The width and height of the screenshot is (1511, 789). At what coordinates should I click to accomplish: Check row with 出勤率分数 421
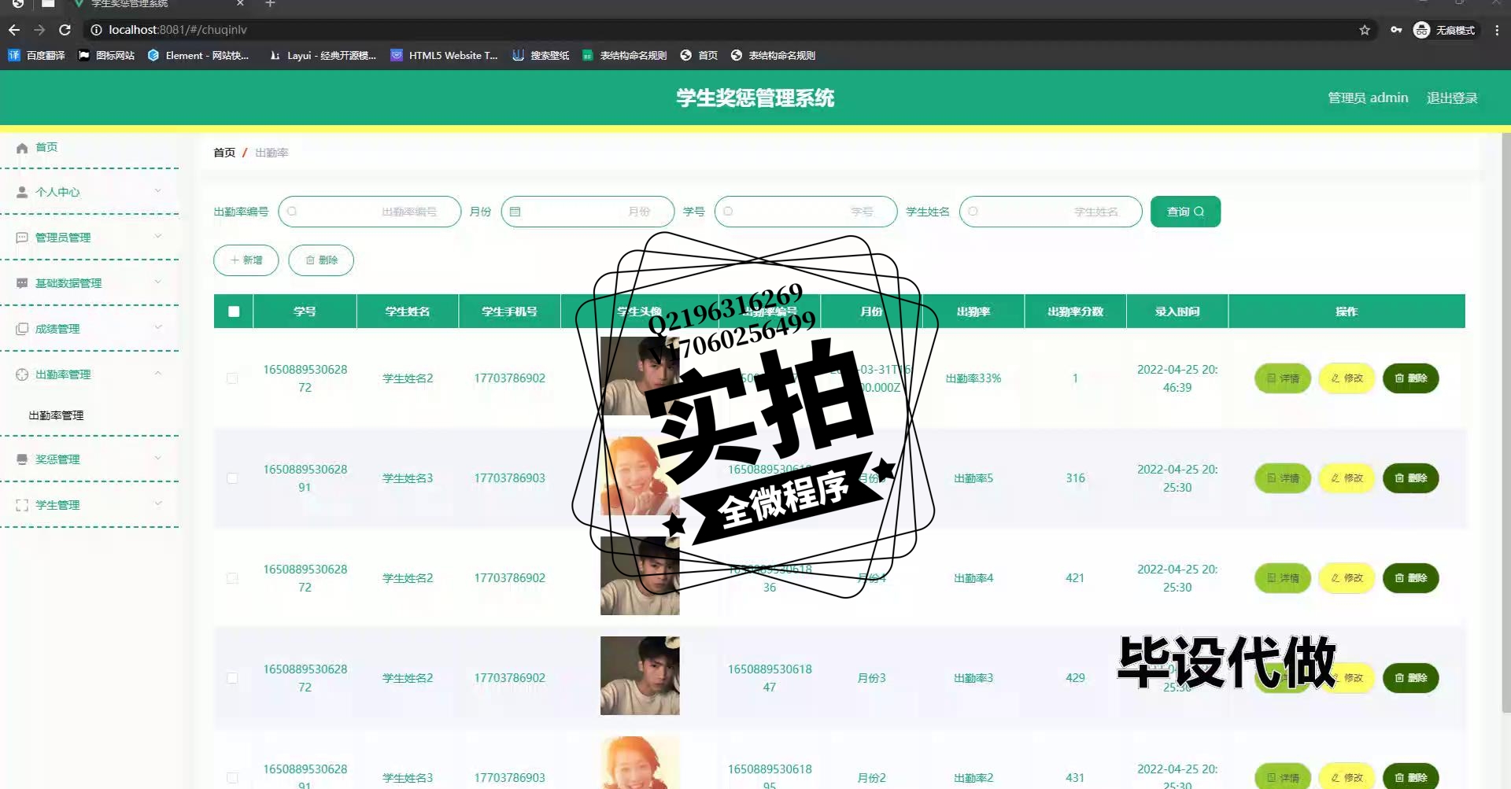click(x=232, y=578)
